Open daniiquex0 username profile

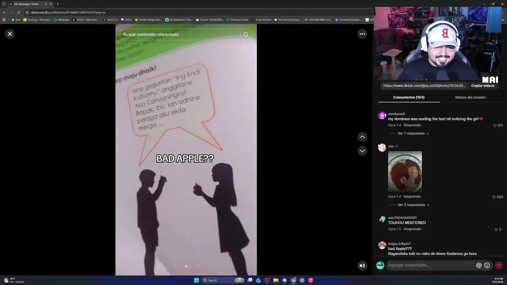click(396, 114)
